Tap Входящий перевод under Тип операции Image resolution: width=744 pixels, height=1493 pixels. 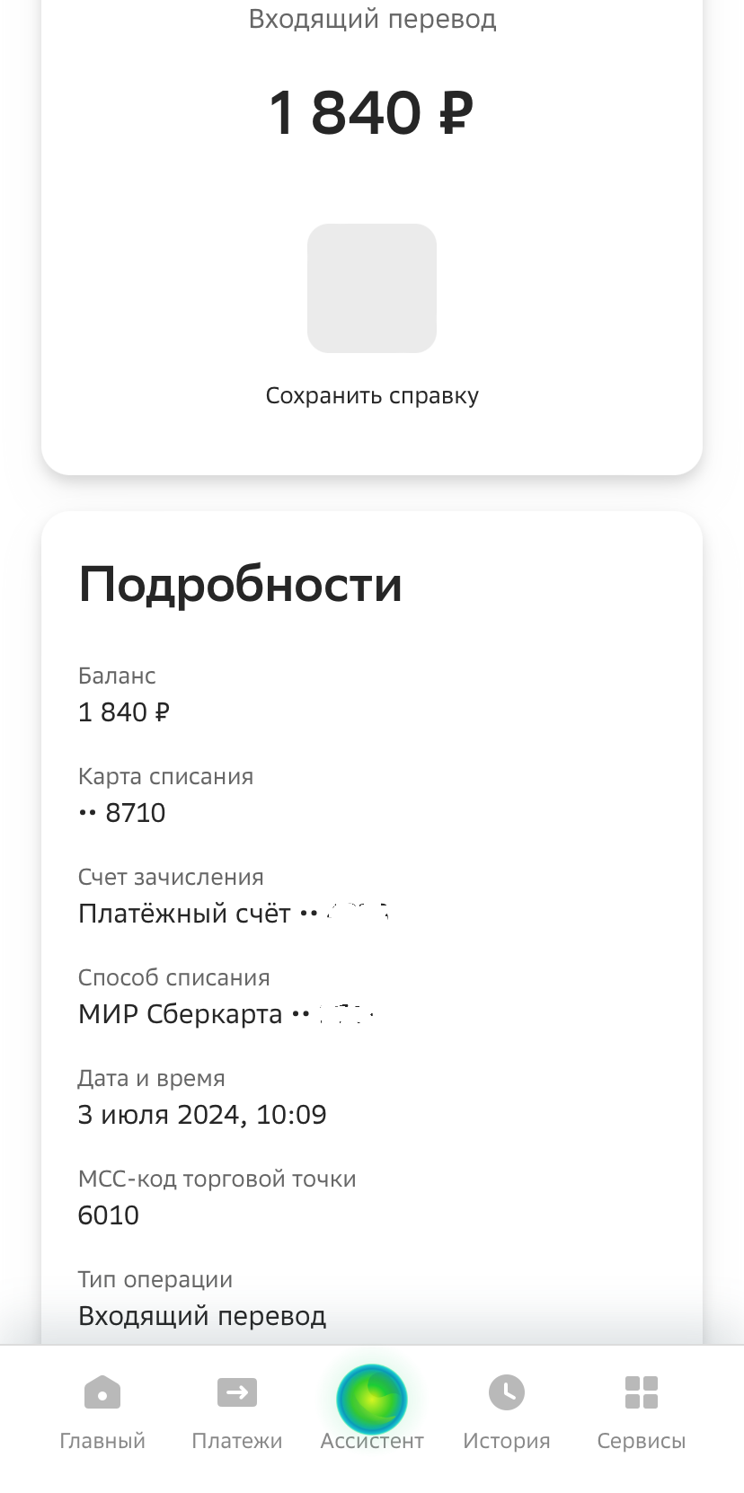pos(202,1316)
